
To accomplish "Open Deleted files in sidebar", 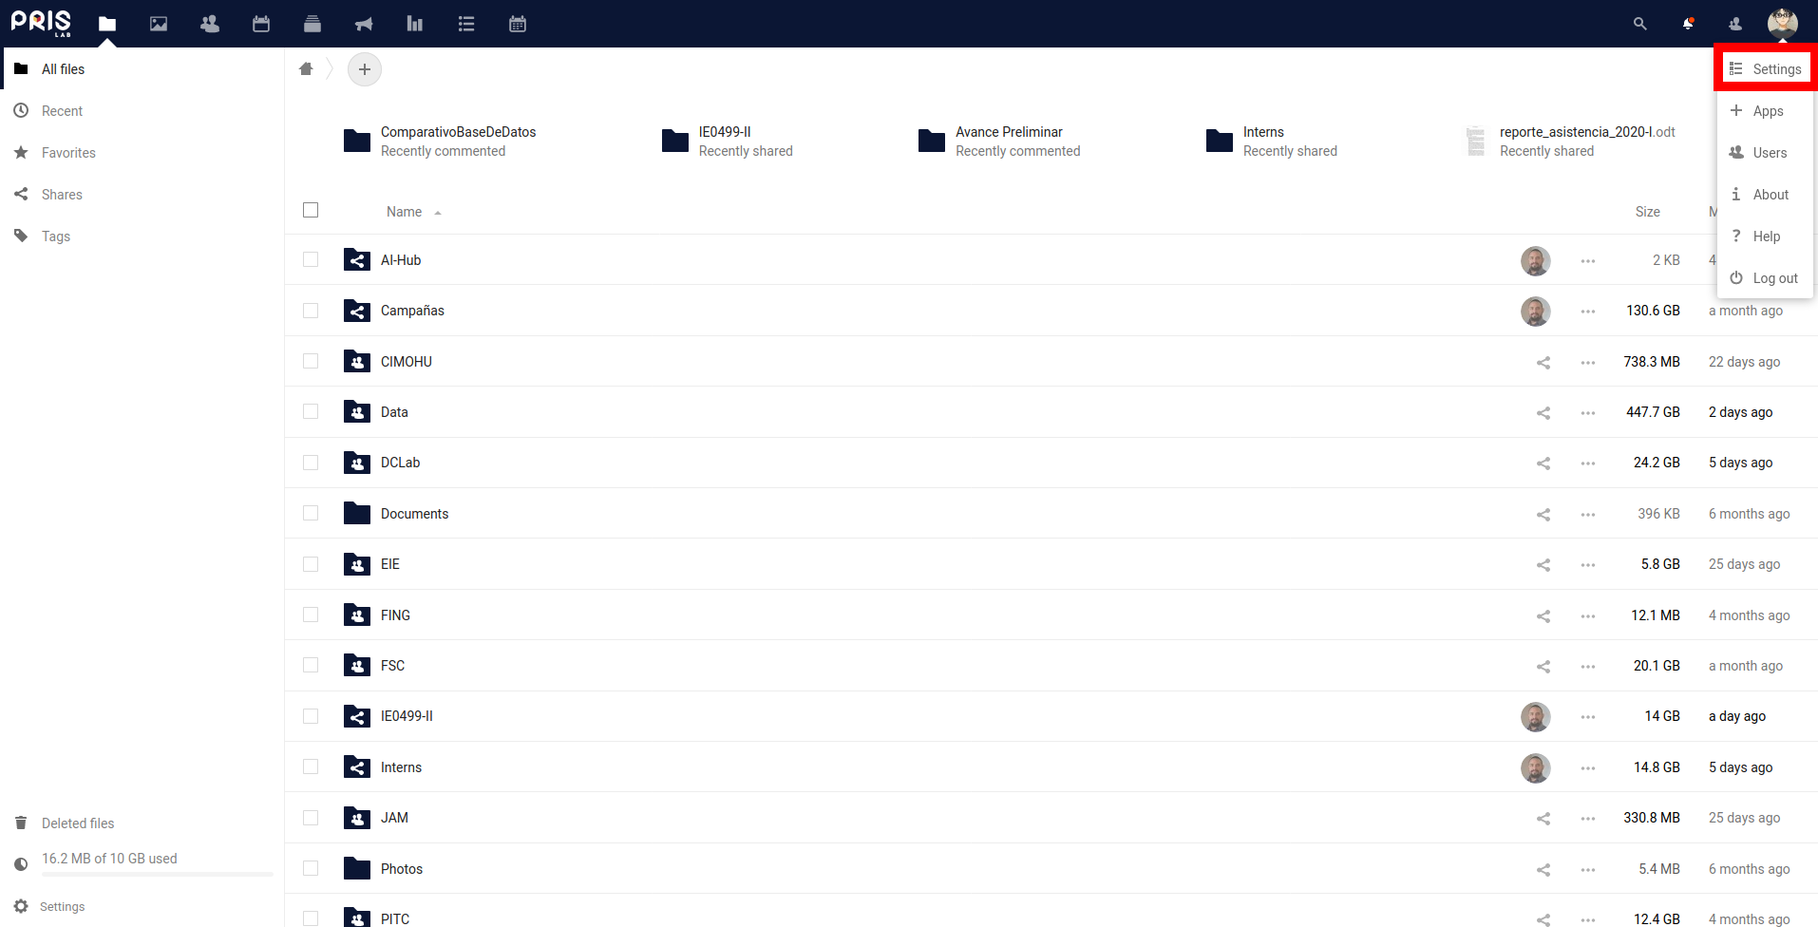I will click(x=78, y=823).
